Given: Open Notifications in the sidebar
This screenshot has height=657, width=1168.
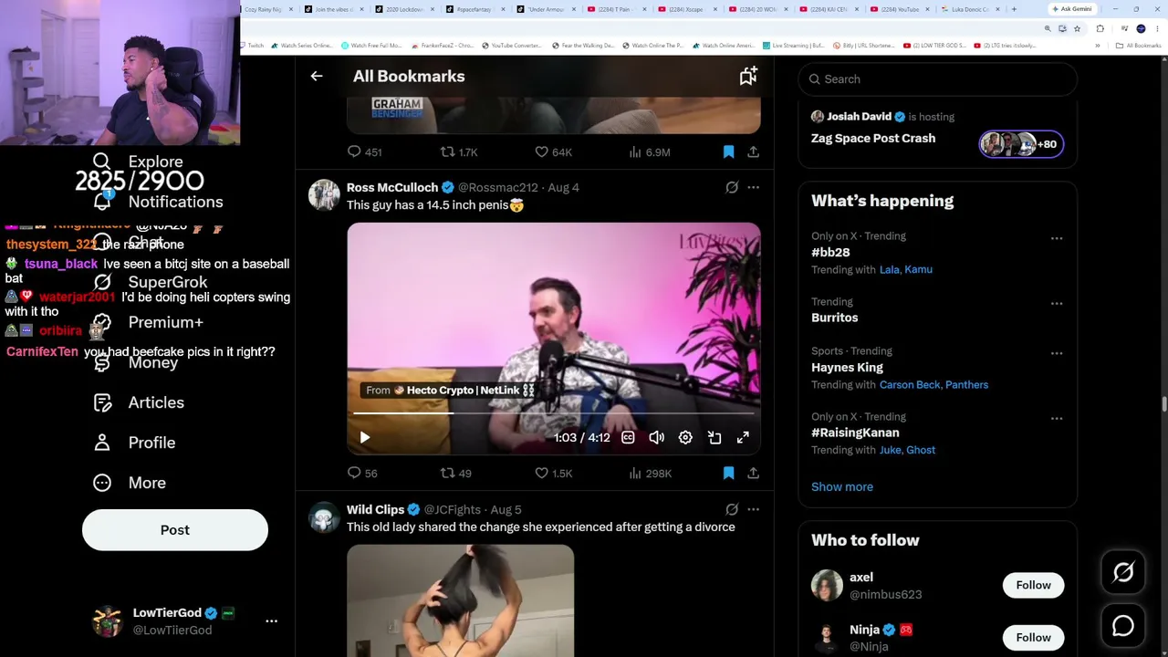Looking at the screenshot, I should [159, 202].
